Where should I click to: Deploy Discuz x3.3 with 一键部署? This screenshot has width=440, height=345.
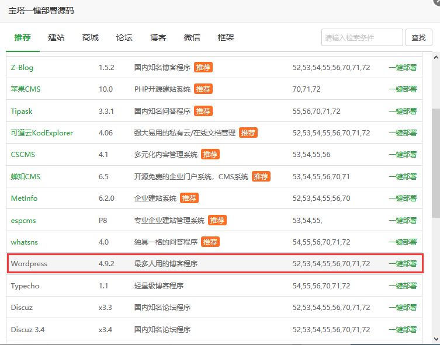coord(403,308)
